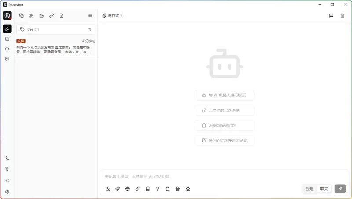Click 识别剪贴板记录 suggestion
The image size is (352, 199).
pyautogui.click(x=224, y=125)
